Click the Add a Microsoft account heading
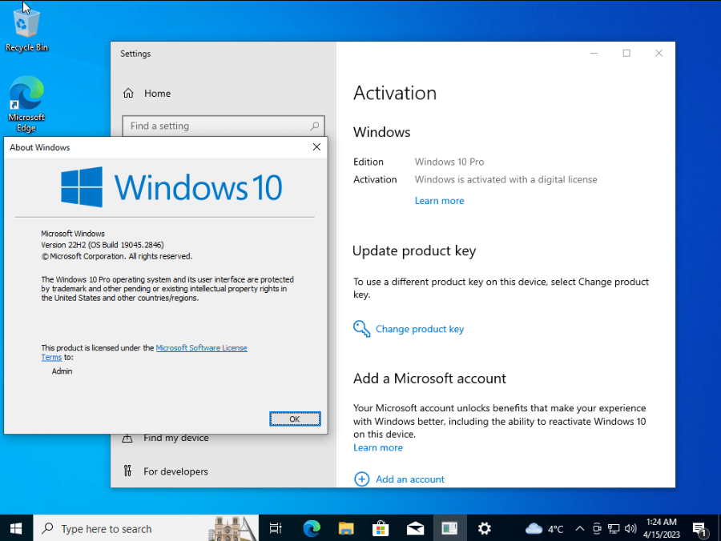The width and height of the screenshot is (721, 541). (429, 379)
